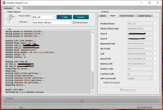Click the Country Code field
Image resolution: width=163 pixels, height=110 pixels.
[140, 74]
